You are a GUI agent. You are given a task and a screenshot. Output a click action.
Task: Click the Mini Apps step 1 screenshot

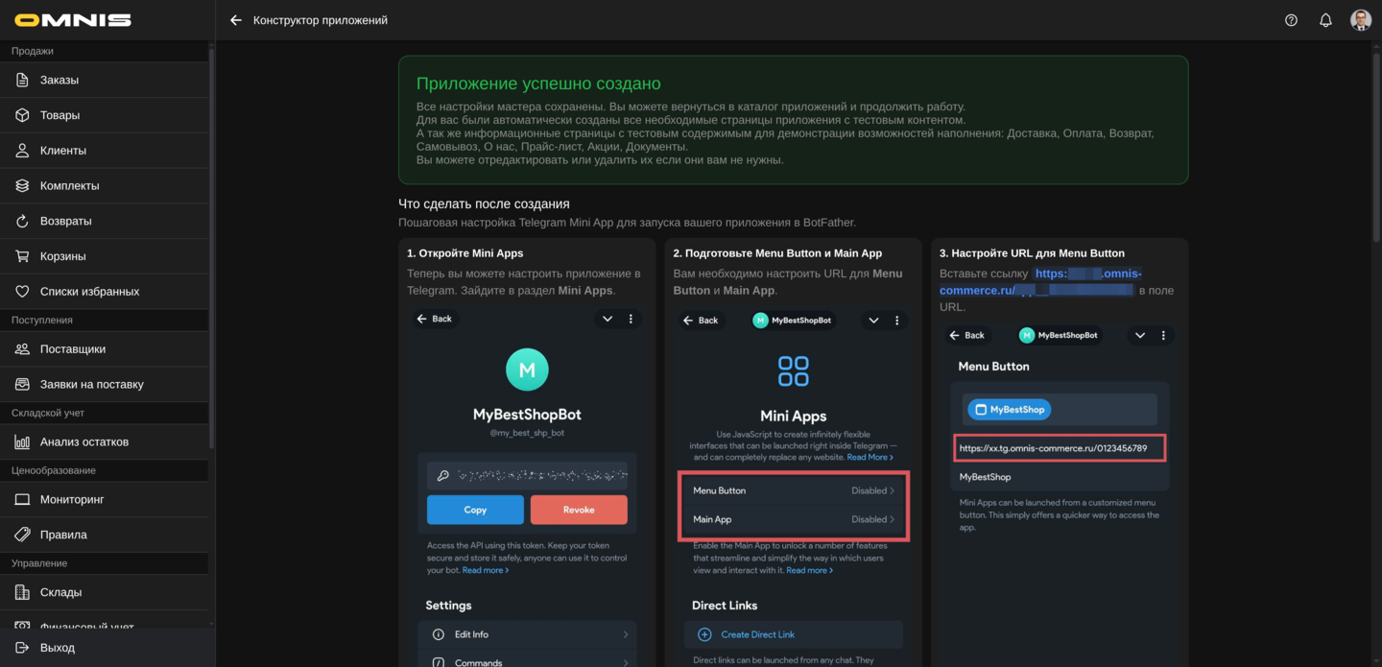click(x=527, y=487)
